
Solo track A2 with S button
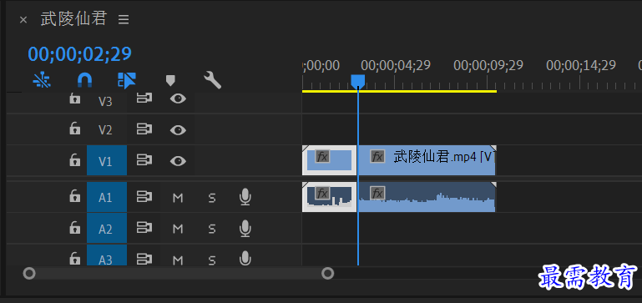point(212,230)
